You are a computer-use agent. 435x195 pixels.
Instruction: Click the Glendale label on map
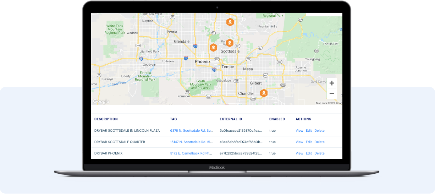pos(182,42)
